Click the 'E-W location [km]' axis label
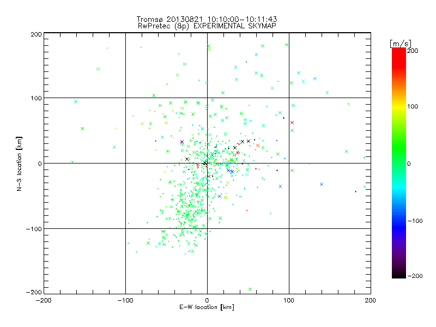This screenshot has height=327, width=436. [x=207, y=307]
